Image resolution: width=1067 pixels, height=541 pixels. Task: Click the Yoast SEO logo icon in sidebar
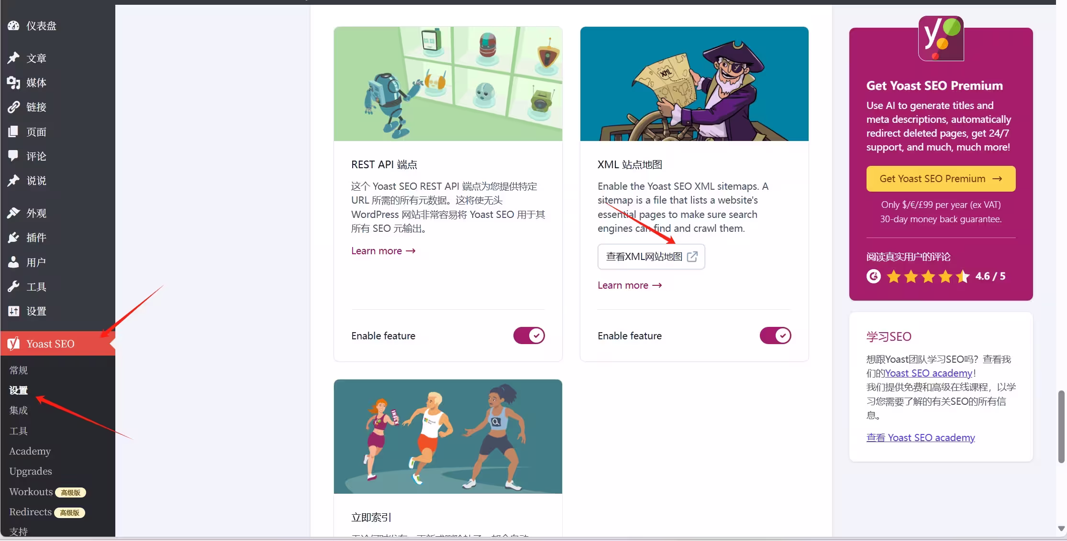[13, 344]
